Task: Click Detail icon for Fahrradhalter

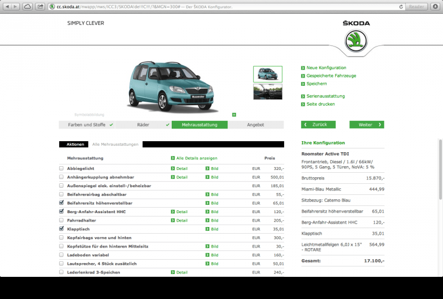Action: tap(173, 220)
